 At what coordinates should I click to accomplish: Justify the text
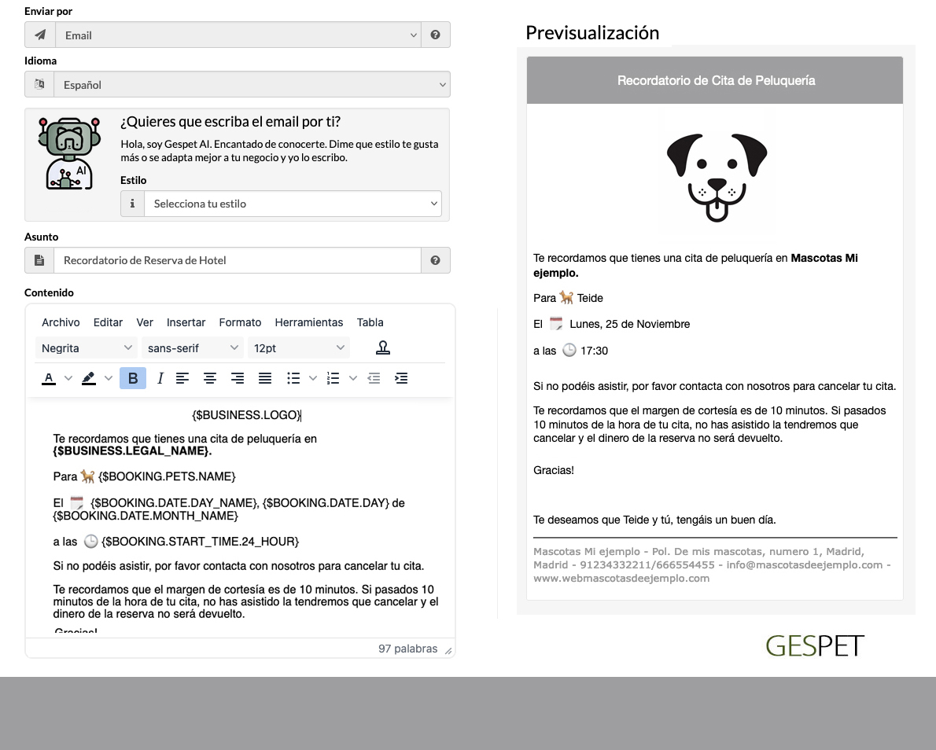(265, 378)
